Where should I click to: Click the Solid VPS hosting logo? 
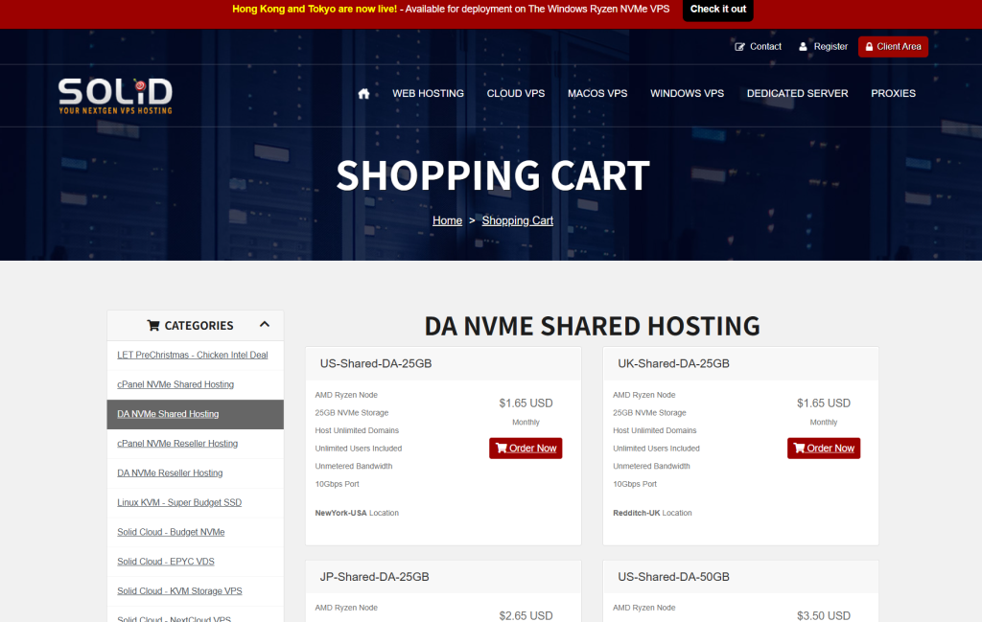115,96
